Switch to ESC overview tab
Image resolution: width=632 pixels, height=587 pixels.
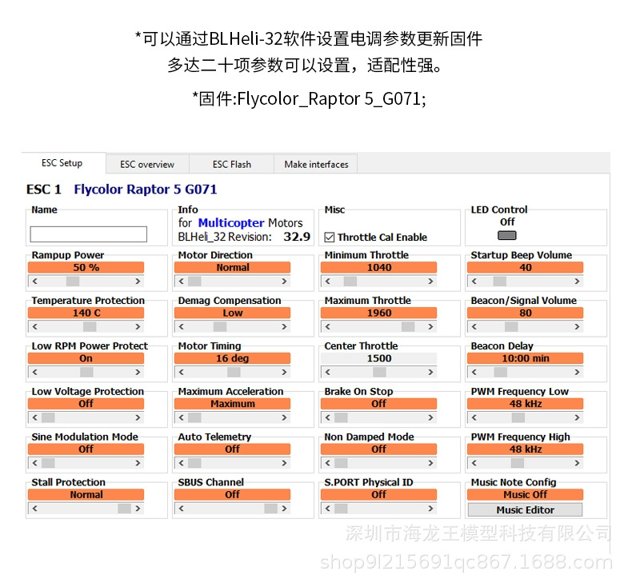pos(147,165)
